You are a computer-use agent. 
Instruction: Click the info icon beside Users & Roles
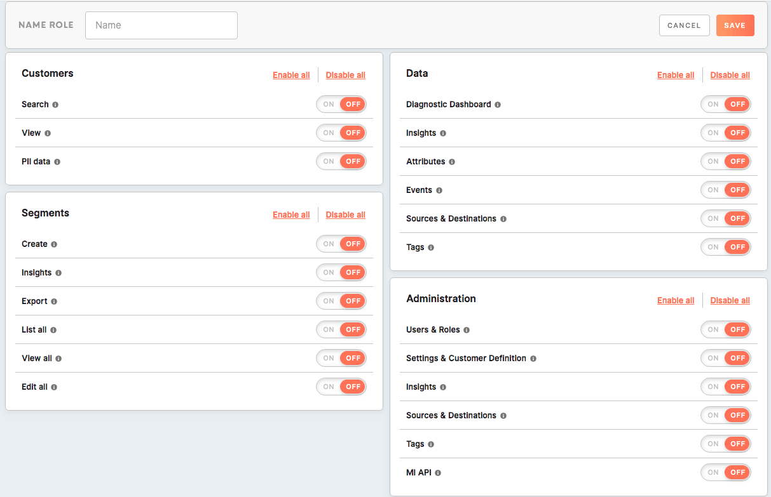point(467,330)
